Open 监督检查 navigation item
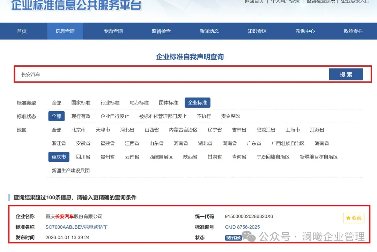Image resolution: width=377 pixels, height=252 pixels. (161, 31)
